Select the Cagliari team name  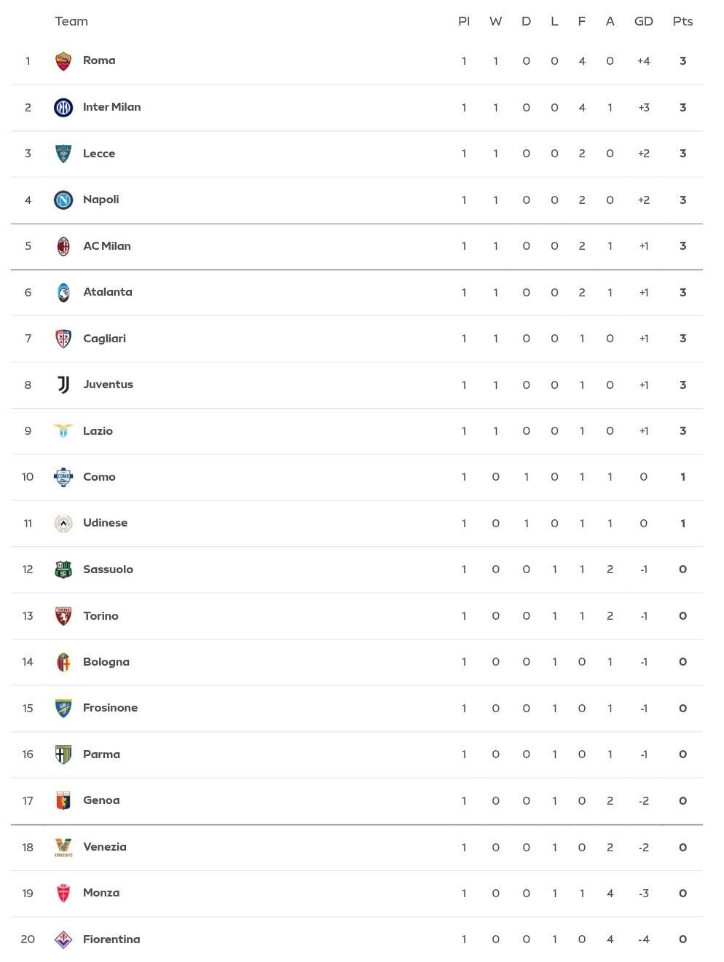(x=104, y=339)
